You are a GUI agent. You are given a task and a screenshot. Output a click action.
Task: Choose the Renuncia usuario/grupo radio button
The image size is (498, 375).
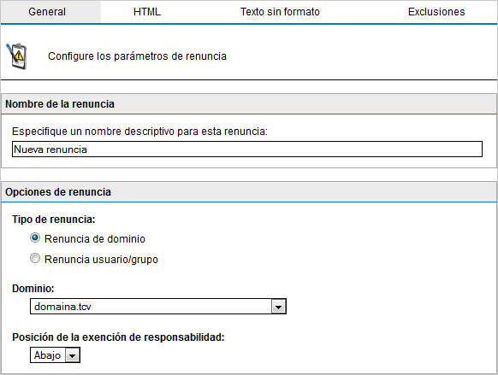tap(35, 258)
